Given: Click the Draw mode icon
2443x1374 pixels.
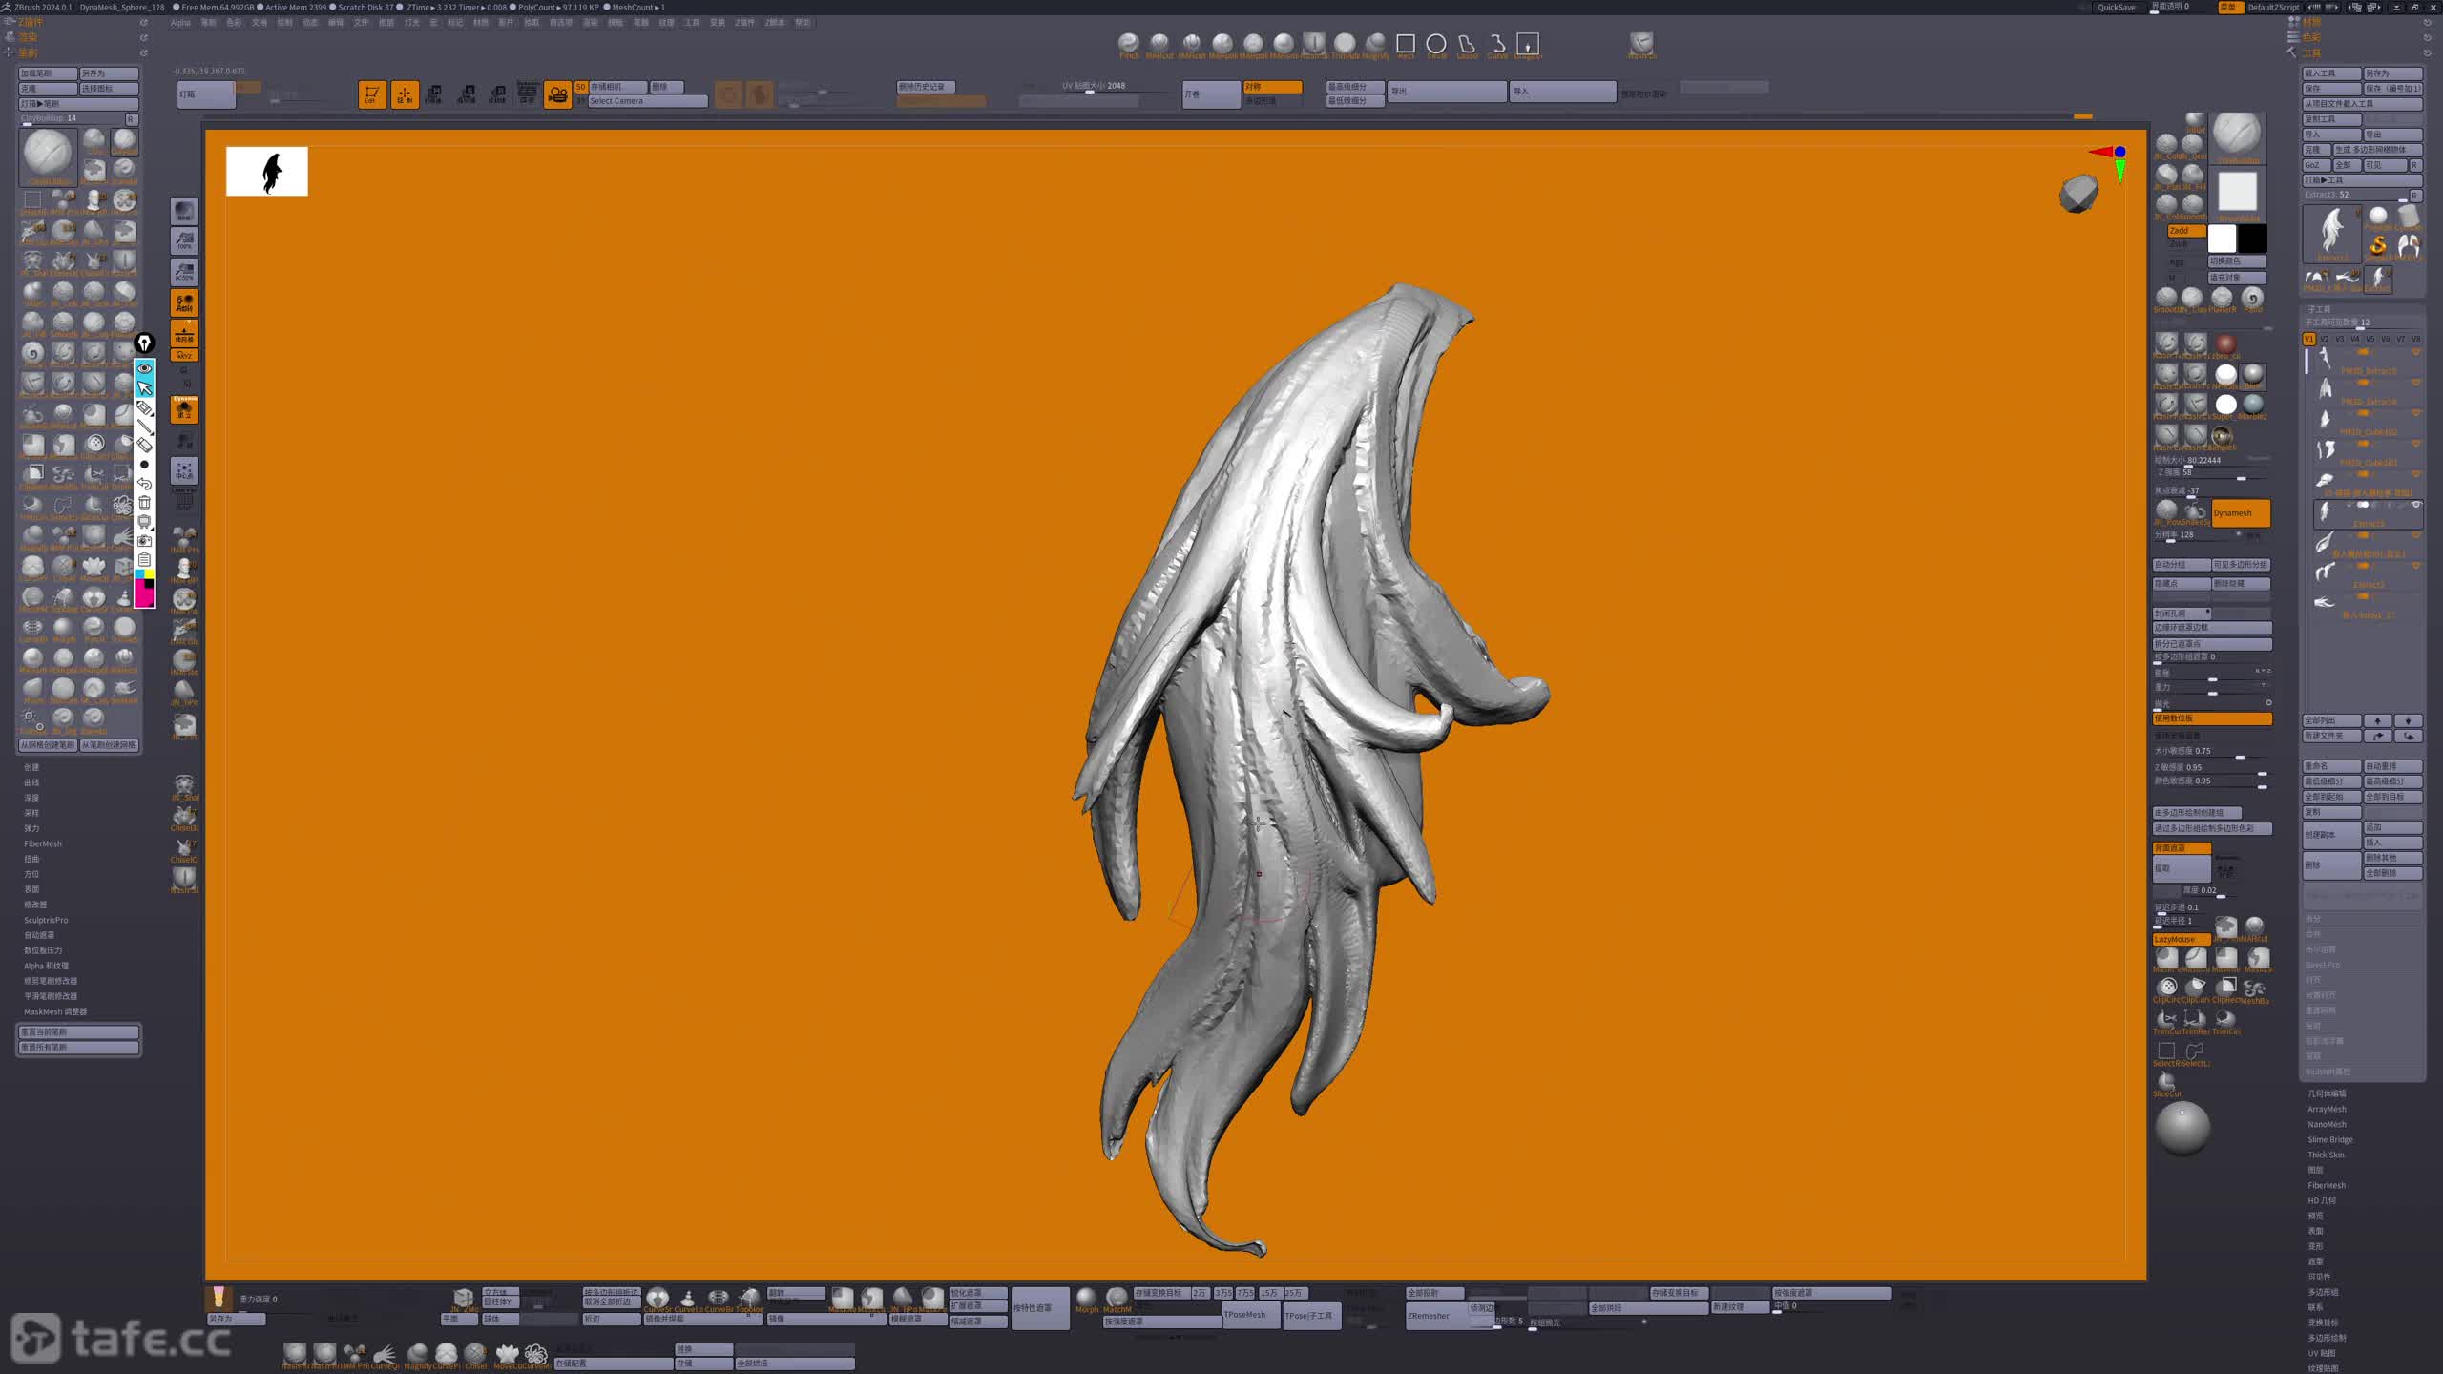Looking at the screenshot, I should 405,94.
